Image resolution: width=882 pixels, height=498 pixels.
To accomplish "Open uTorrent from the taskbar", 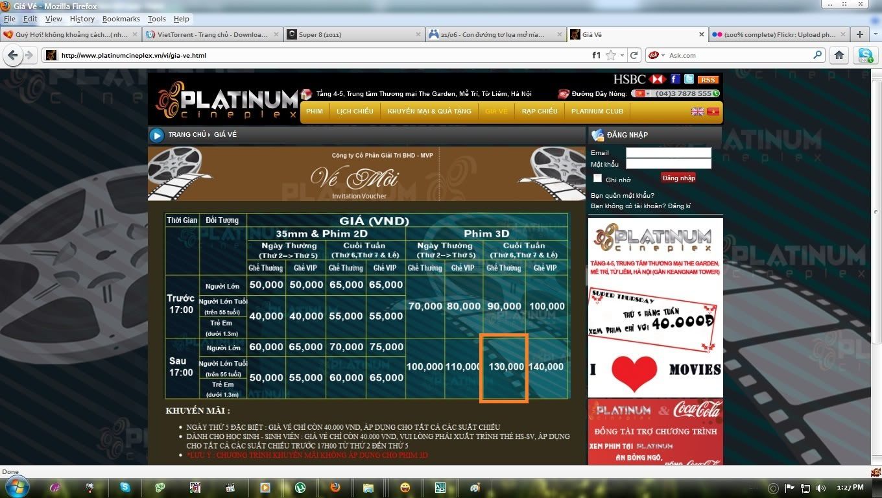I will coord(300,487).
